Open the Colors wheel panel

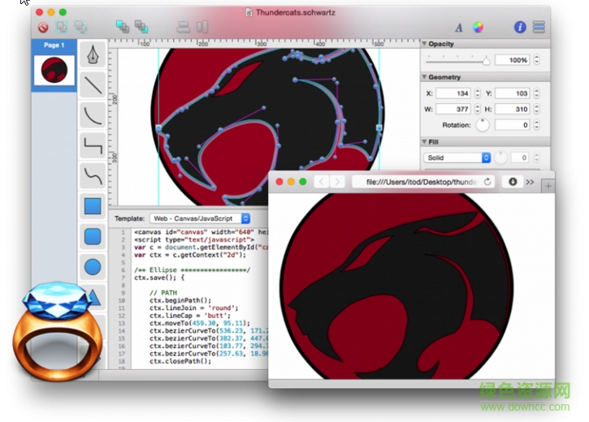coord(479,27)
